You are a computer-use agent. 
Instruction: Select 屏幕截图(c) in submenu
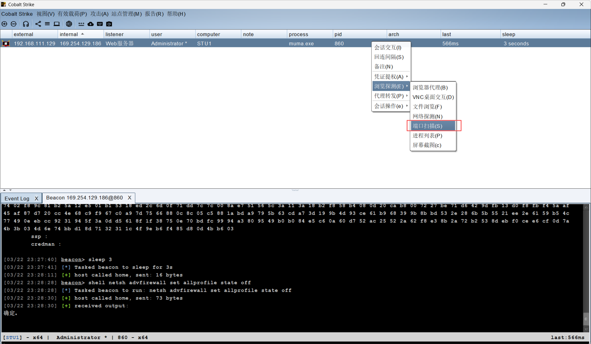pyautogui.click(x=433, y=145)
